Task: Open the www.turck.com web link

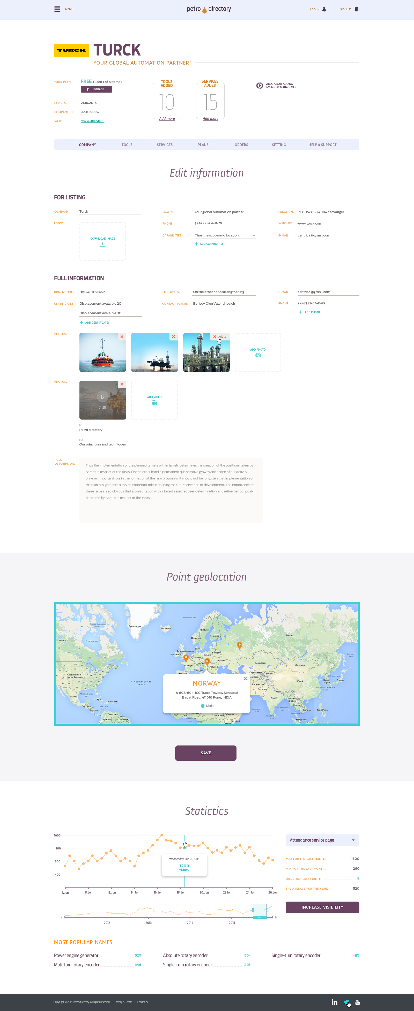Action: (x=93, y=121)
